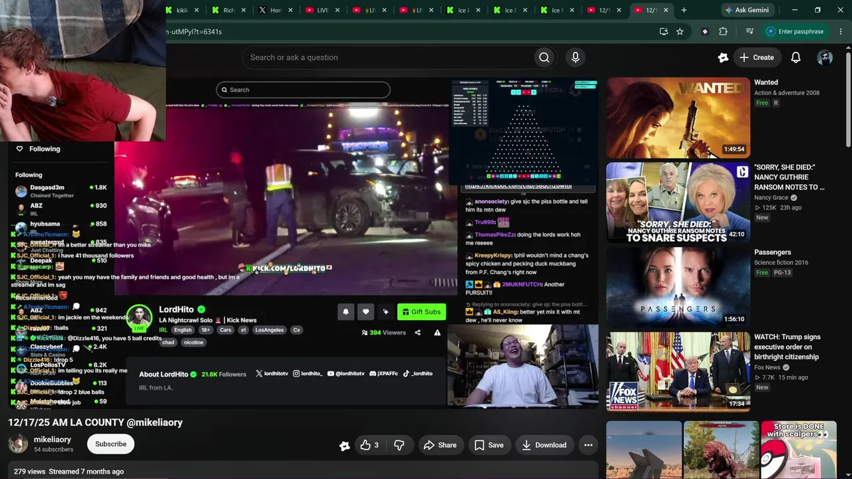Open the red dinosaur statue thumbnail
Screen dimensions: 852x479
[x=721, y=450]
